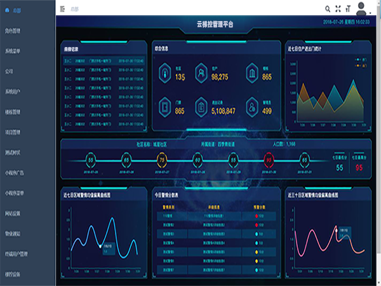Click the search magnifier icon in header

tap(328, 9)
